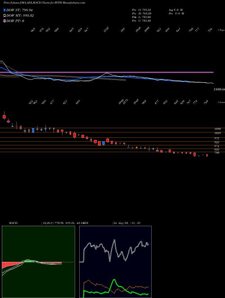Click the blue DOW ST legend swatch

click(x=4, y=10)
